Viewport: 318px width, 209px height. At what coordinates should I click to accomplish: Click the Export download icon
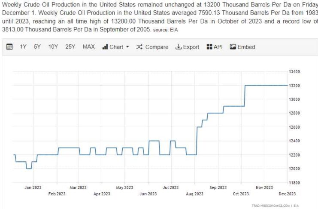click(179, 47)
